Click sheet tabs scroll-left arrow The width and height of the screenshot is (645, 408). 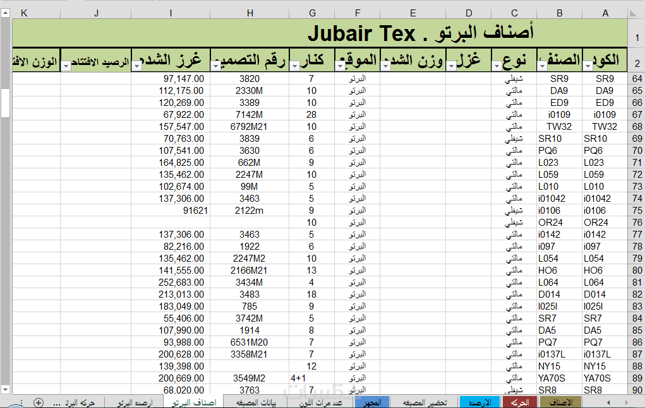608,403
